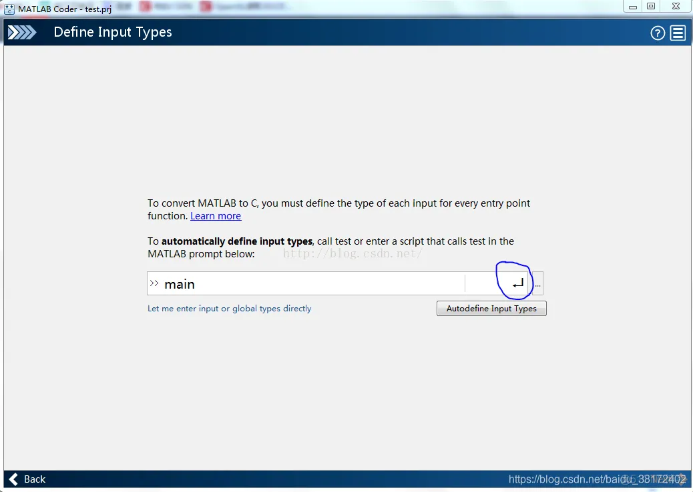Click the >> prompt symbol
This screenshot has width=693, height=492.
[x=154, y=283]
